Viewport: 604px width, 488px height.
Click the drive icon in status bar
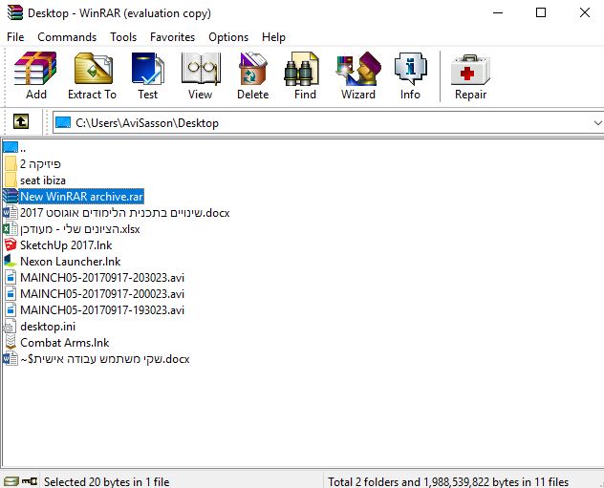[11, 481]
